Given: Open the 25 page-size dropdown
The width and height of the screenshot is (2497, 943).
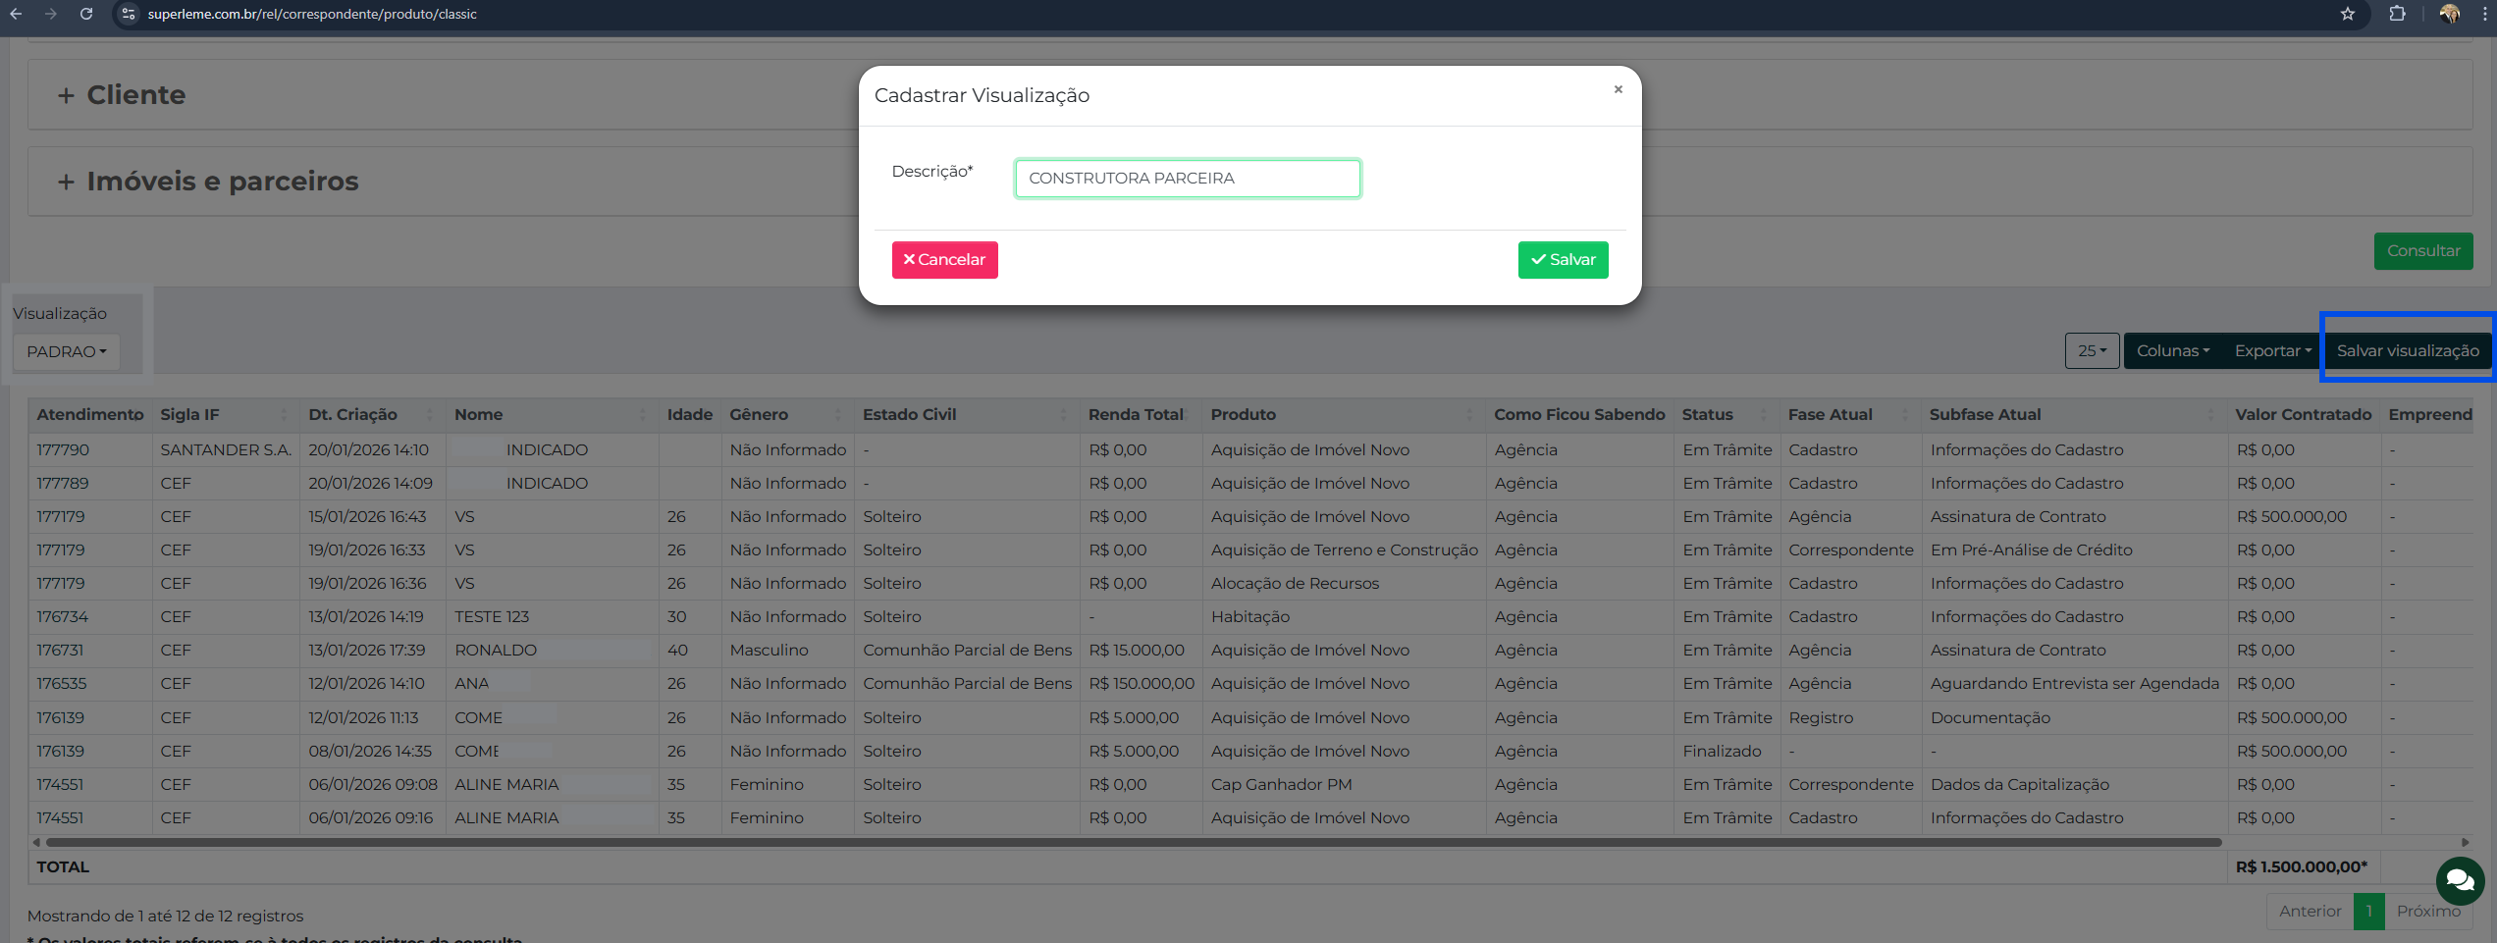Looking at the screenshot, I should tap(2091, 350).
